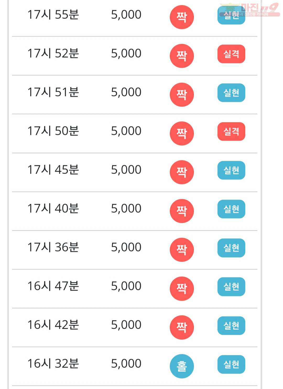Click the red 짝 circle for 17시 55분

tap(182, 17)
